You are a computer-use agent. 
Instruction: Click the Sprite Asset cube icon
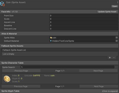tap(2, 4)
